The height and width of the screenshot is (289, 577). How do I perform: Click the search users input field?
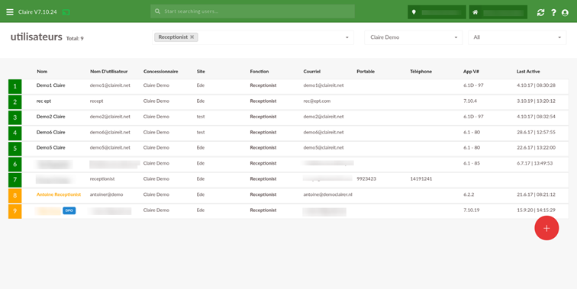[253, 11]
